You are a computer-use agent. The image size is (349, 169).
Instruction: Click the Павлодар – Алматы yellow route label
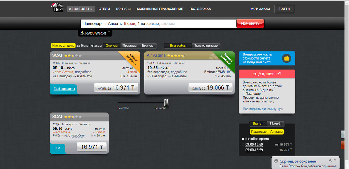267,132
